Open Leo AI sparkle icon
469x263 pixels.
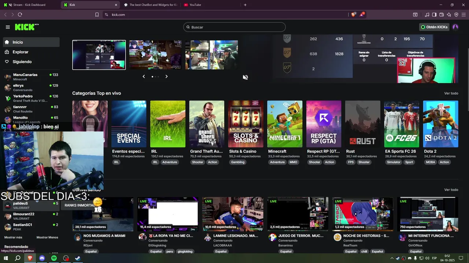(449, 15)
